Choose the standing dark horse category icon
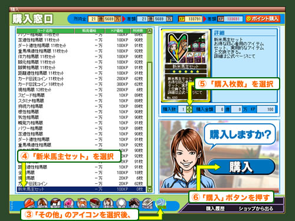 (55, 203)
